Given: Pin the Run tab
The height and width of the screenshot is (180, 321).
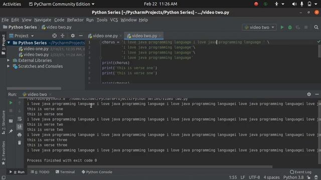Looking at the screenshot, I should coord(11,131).
